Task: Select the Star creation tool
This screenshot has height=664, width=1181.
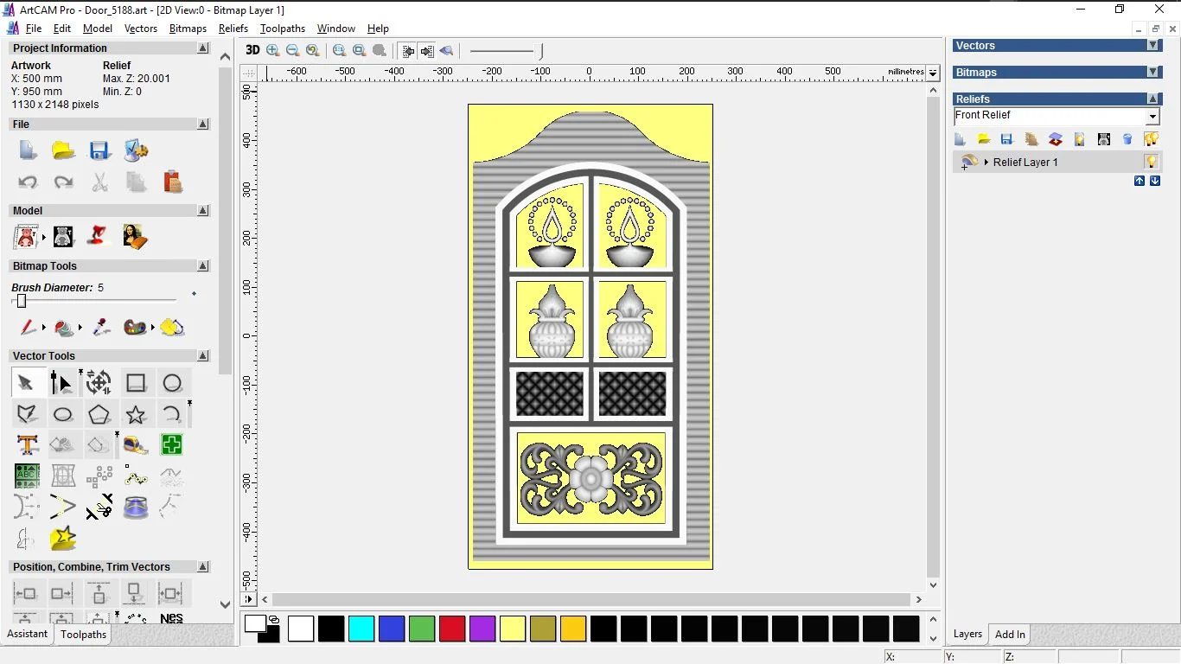Action: point(135,414)
